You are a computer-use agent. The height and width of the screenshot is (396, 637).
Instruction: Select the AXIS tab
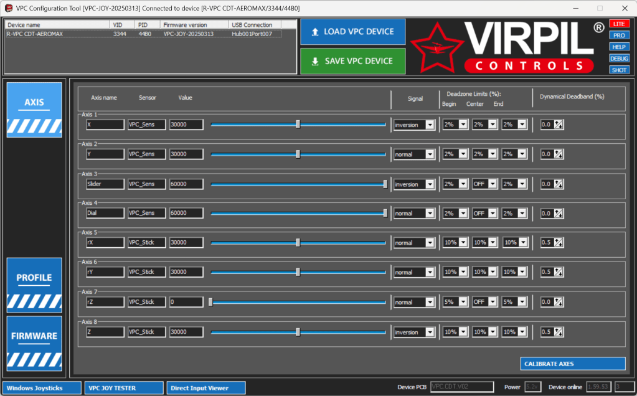tap(34, 110)
